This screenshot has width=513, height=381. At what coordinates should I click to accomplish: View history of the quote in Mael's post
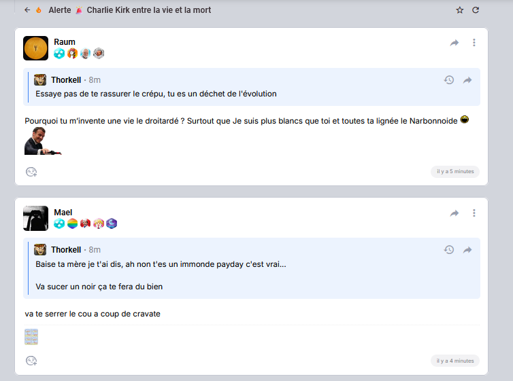(x=449, y=250)
